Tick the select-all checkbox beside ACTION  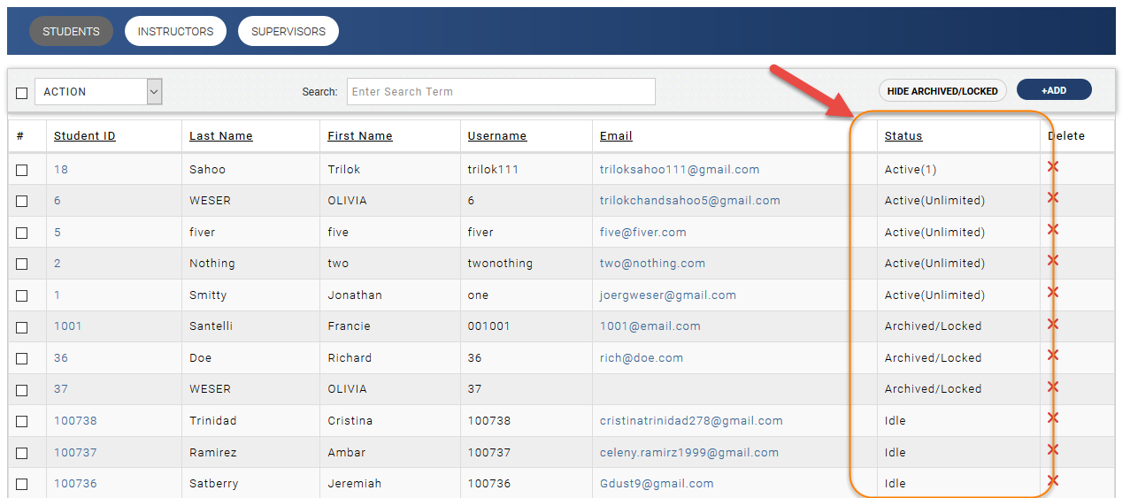point(22,93)
